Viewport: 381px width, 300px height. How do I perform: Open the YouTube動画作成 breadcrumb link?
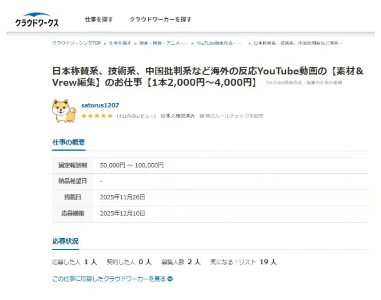[219, 43]
